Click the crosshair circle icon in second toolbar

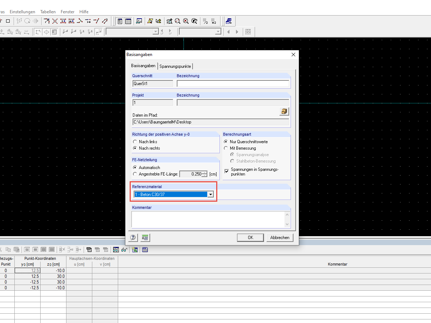46,32
